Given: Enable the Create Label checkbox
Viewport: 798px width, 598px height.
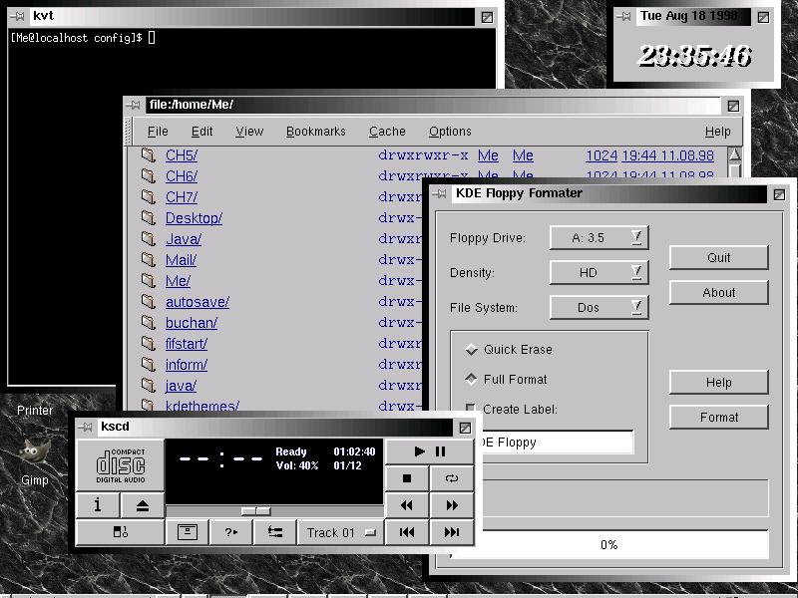Looking at the screenshot, I should tap(472, 409).
